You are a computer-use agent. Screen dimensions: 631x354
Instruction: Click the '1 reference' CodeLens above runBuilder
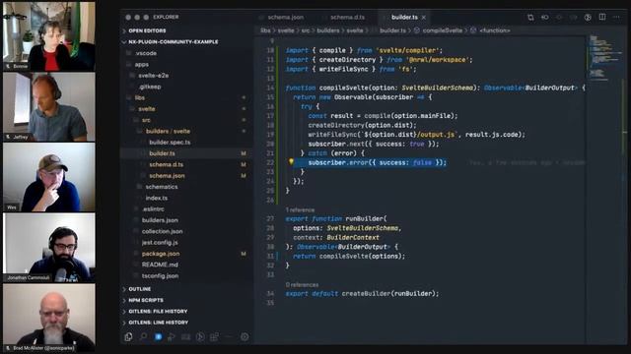(300, 209)
